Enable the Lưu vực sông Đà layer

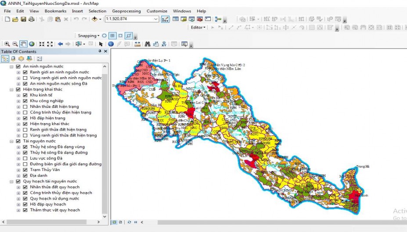pyautogui.click(x=25, y=158)
